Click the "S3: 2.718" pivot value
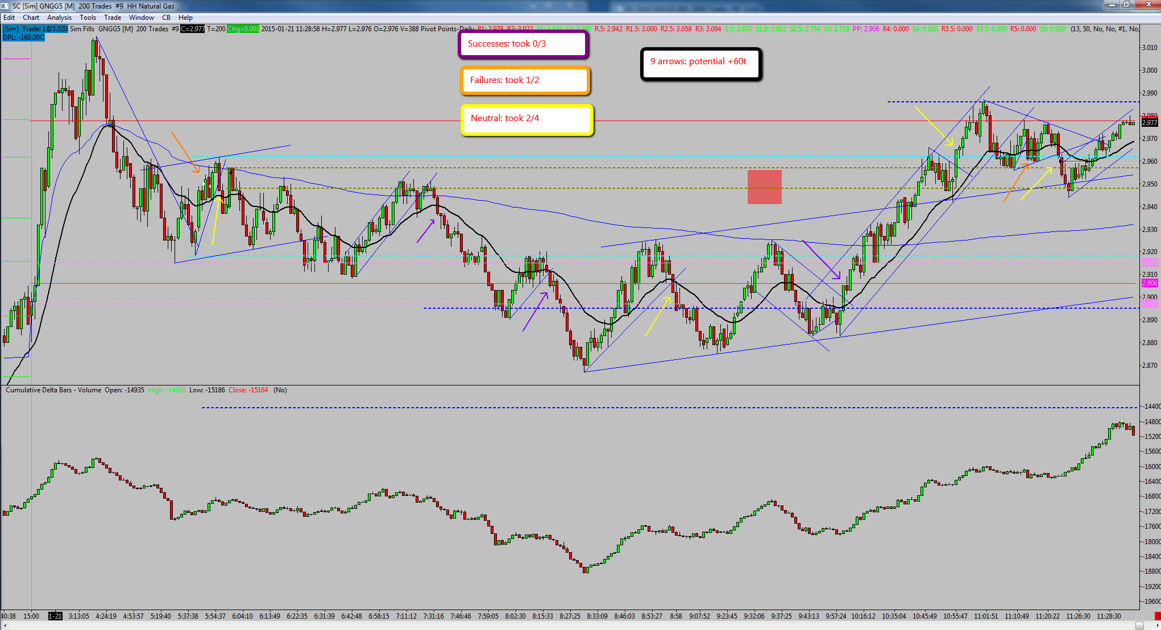The width and height of the screenshot is (1161, 630). (x=837, y=29)
